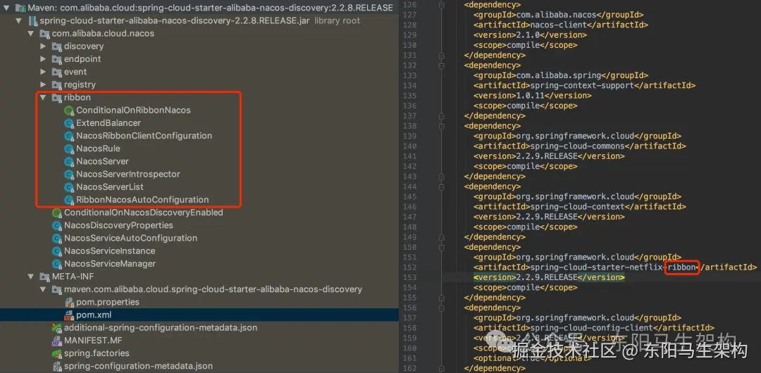
Task: Expand the event package
Action: pos(43,72)
